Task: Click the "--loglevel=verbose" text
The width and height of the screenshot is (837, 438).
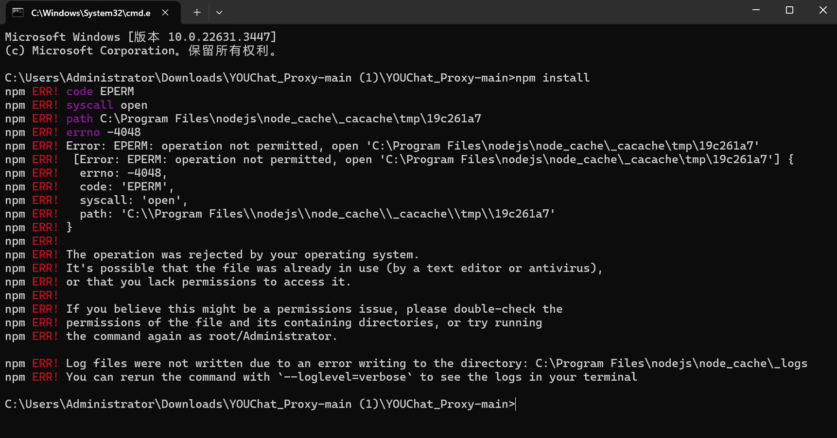Action: (345, 377)
